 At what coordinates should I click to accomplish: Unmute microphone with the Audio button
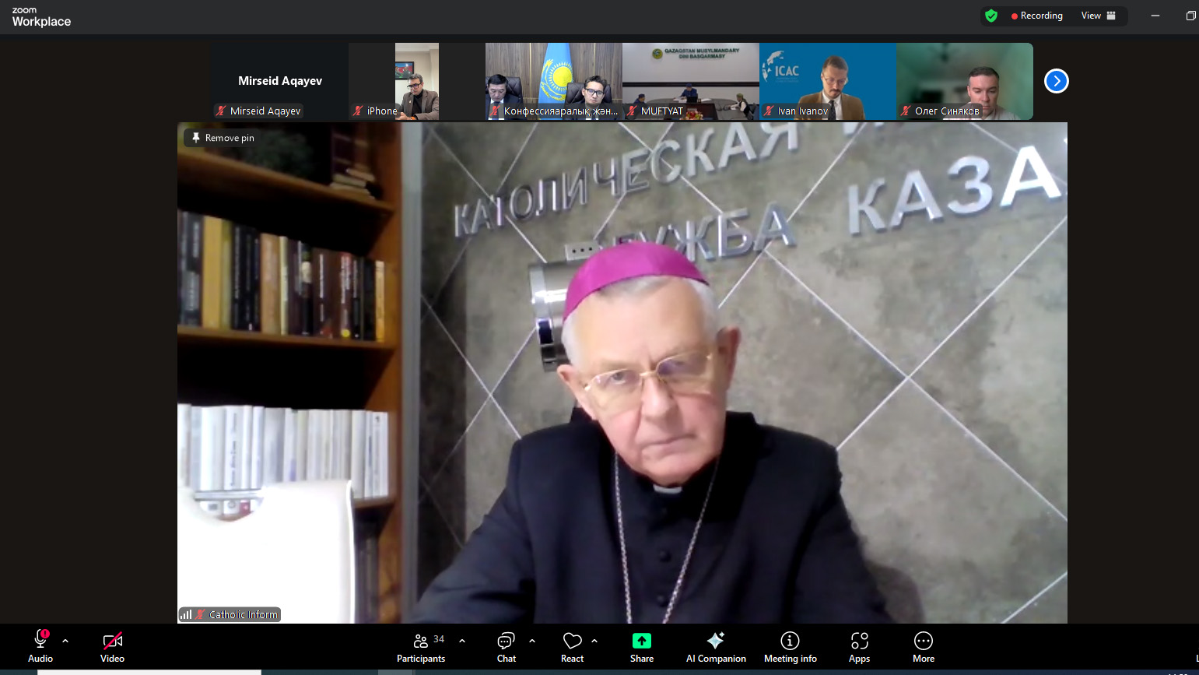pos(40,646)
